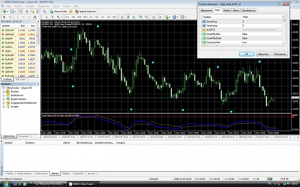Image resolution: width=300 pixels, height=187 pixels.
Task: Click the Abbrechen button
Action: pyautogui.click(x=263, y=54)
